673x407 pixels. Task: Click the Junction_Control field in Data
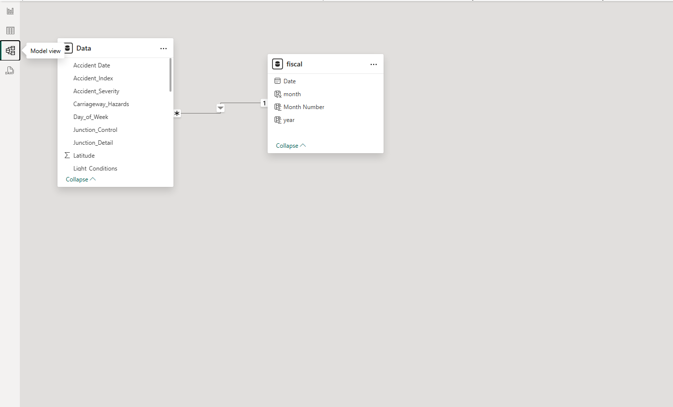coord(95,130)
